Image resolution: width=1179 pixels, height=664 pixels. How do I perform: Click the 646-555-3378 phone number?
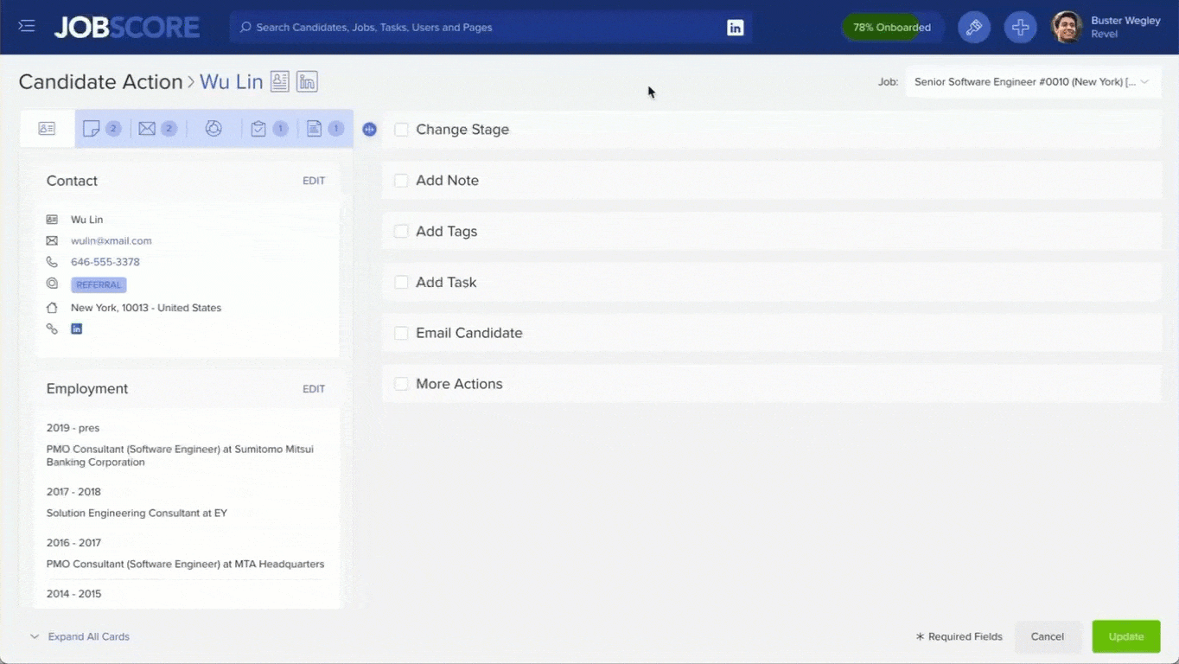(x=105, y=262)
